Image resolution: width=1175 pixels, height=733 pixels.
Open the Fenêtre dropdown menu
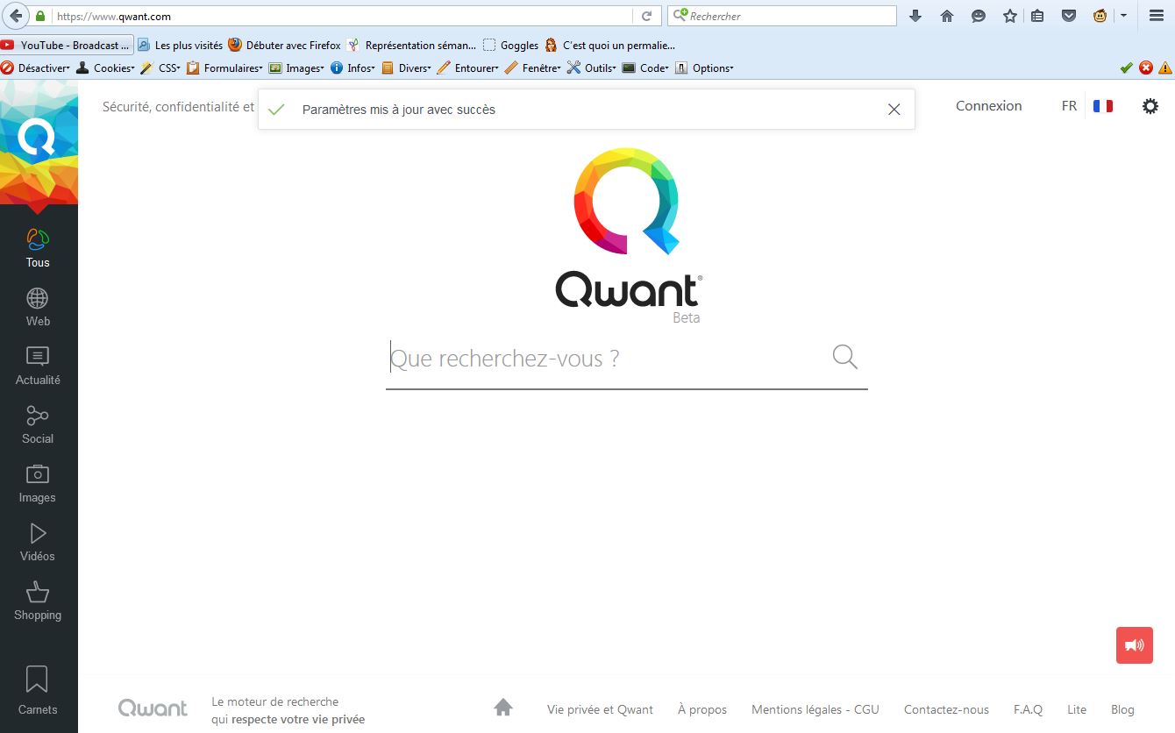532,68
